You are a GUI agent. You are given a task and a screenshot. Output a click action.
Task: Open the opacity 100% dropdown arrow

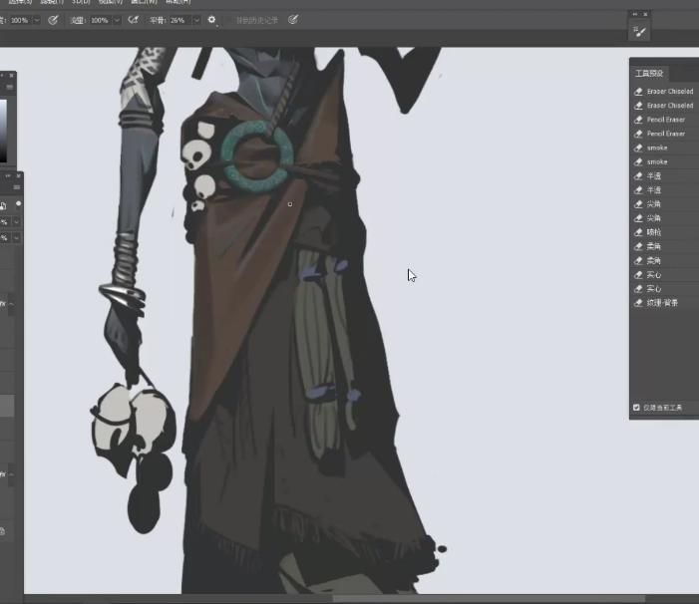[x=37, y=21]
